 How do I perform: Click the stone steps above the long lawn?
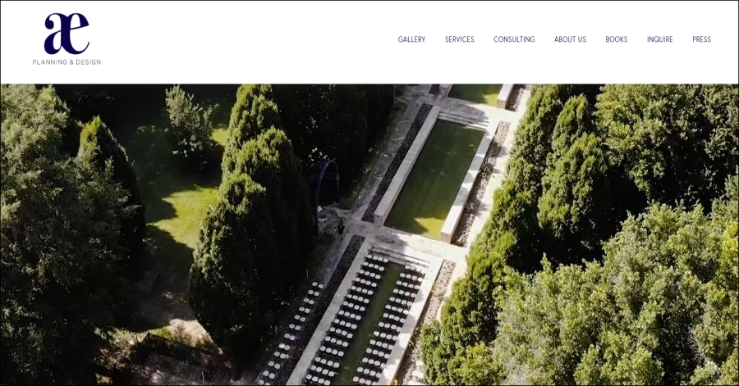464,119
